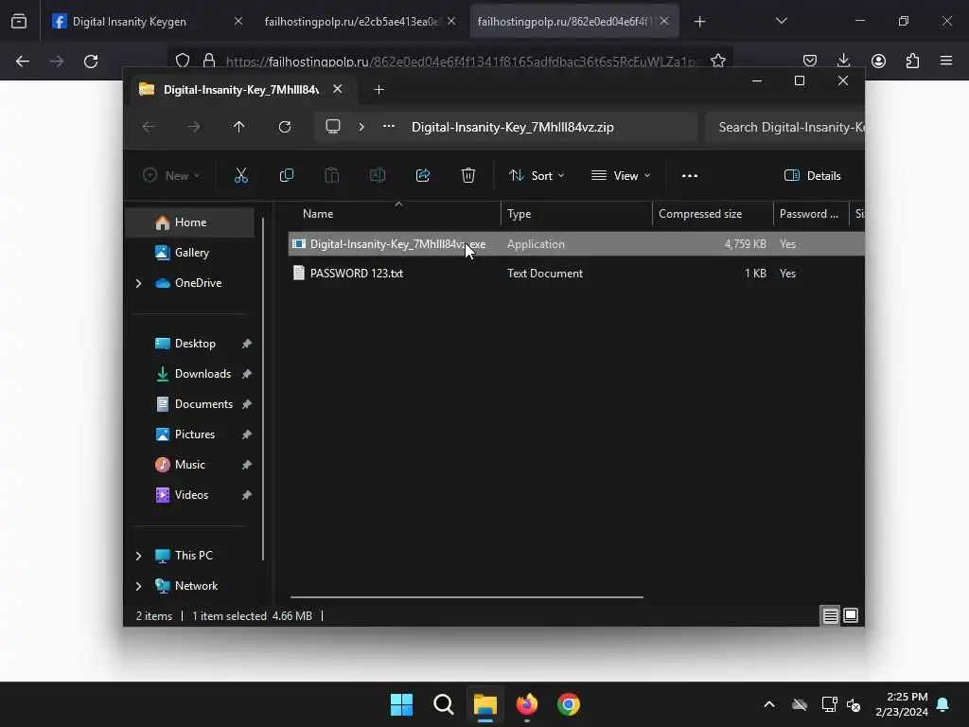Sort by Password column header
The height and width of the screenshot is (727, 969).
810,214
